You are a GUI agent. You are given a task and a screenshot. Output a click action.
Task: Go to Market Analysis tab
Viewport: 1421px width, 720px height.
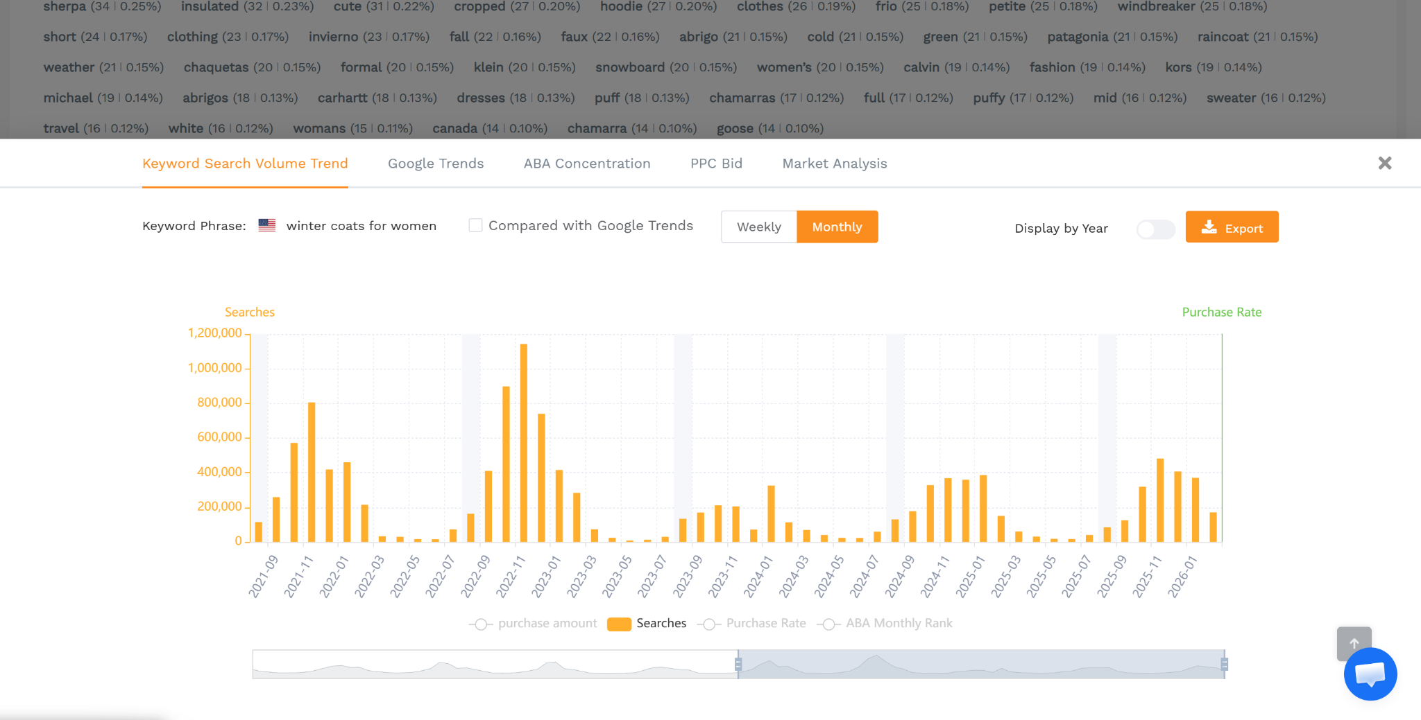pos(835,164)
